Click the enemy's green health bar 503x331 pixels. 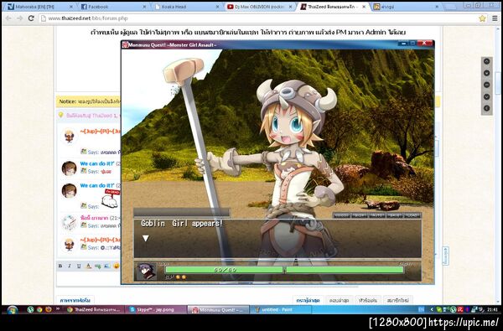pos(345,270)
